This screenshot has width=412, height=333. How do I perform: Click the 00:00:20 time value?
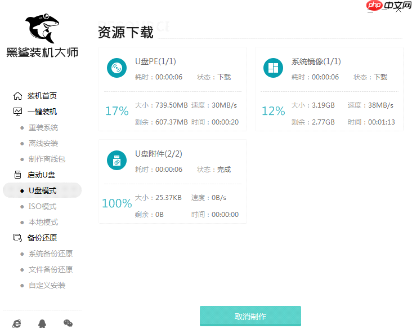tap(225, 122)
